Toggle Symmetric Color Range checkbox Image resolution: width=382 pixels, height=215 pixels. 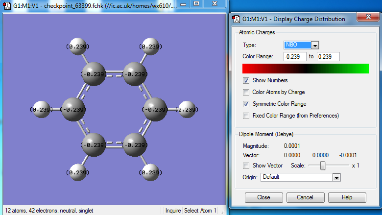pos(246,104)
